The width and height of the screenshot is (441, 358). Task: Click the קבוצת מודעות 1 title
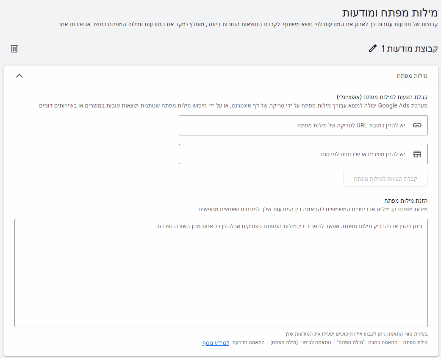[410, 49]
